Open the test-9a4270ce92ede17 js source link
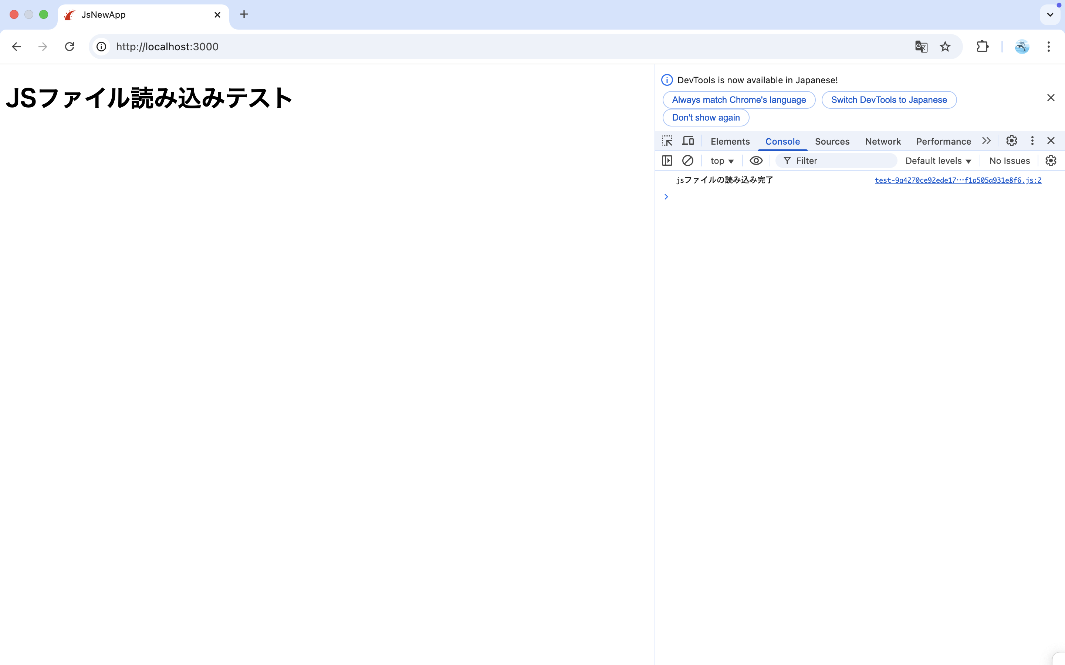Viewport: 1065px width, 665px height. (x=958, y=180)
